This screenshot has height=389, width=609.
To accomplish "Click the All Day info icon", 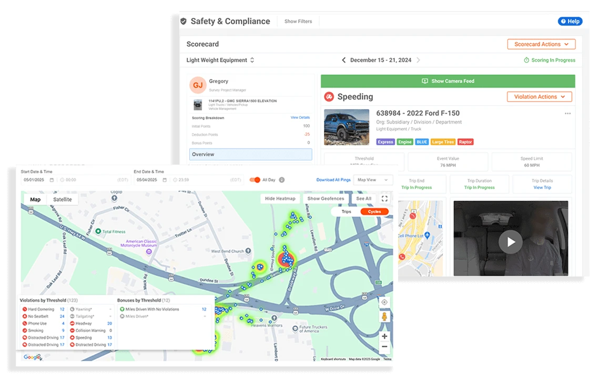I will tap(281, 180).
